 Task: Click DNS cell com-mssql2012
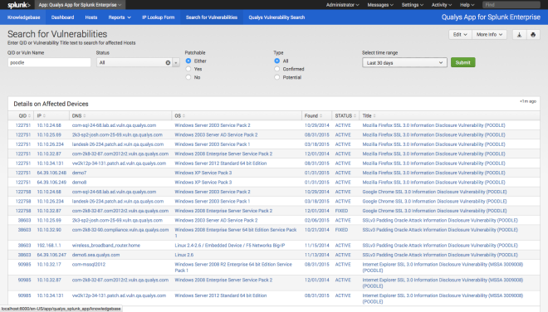pos(88,264)
